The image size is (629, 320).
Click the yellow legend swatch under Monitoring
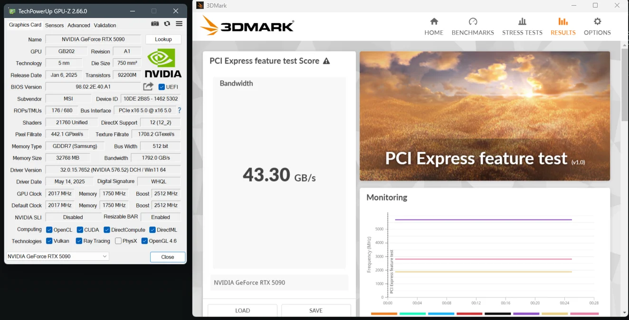pos(555,314)
